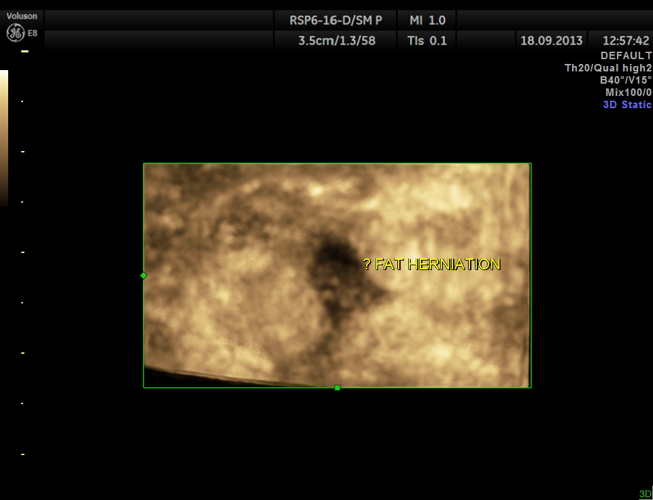
Task: Click the Voluson text label
Action: tap(22, 16)
